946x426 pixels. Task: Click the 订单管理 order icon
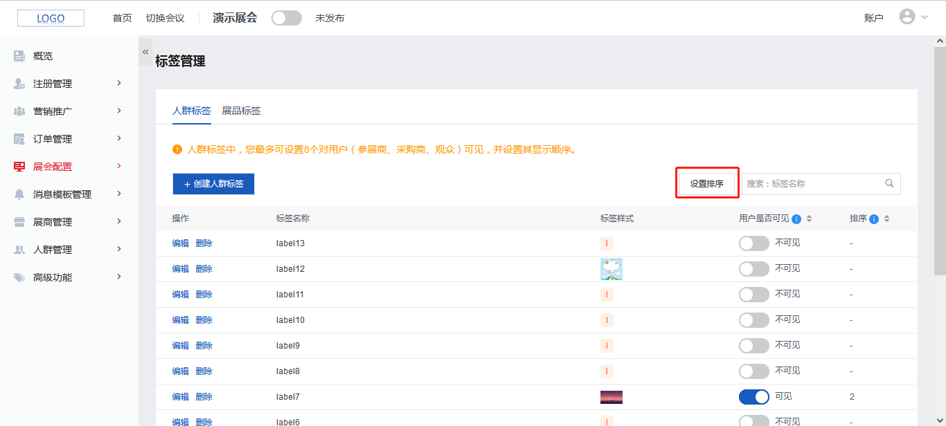tap(19, 139)
